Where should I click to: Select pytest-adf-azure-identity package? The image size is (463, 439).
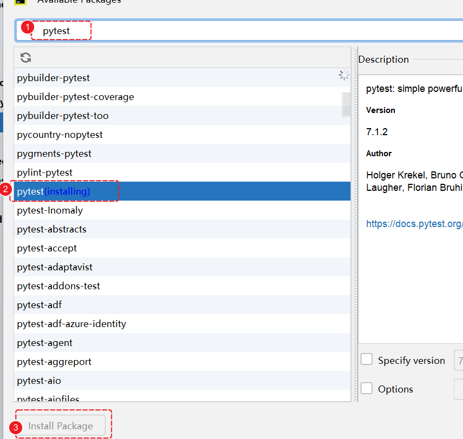click(182, 323)
